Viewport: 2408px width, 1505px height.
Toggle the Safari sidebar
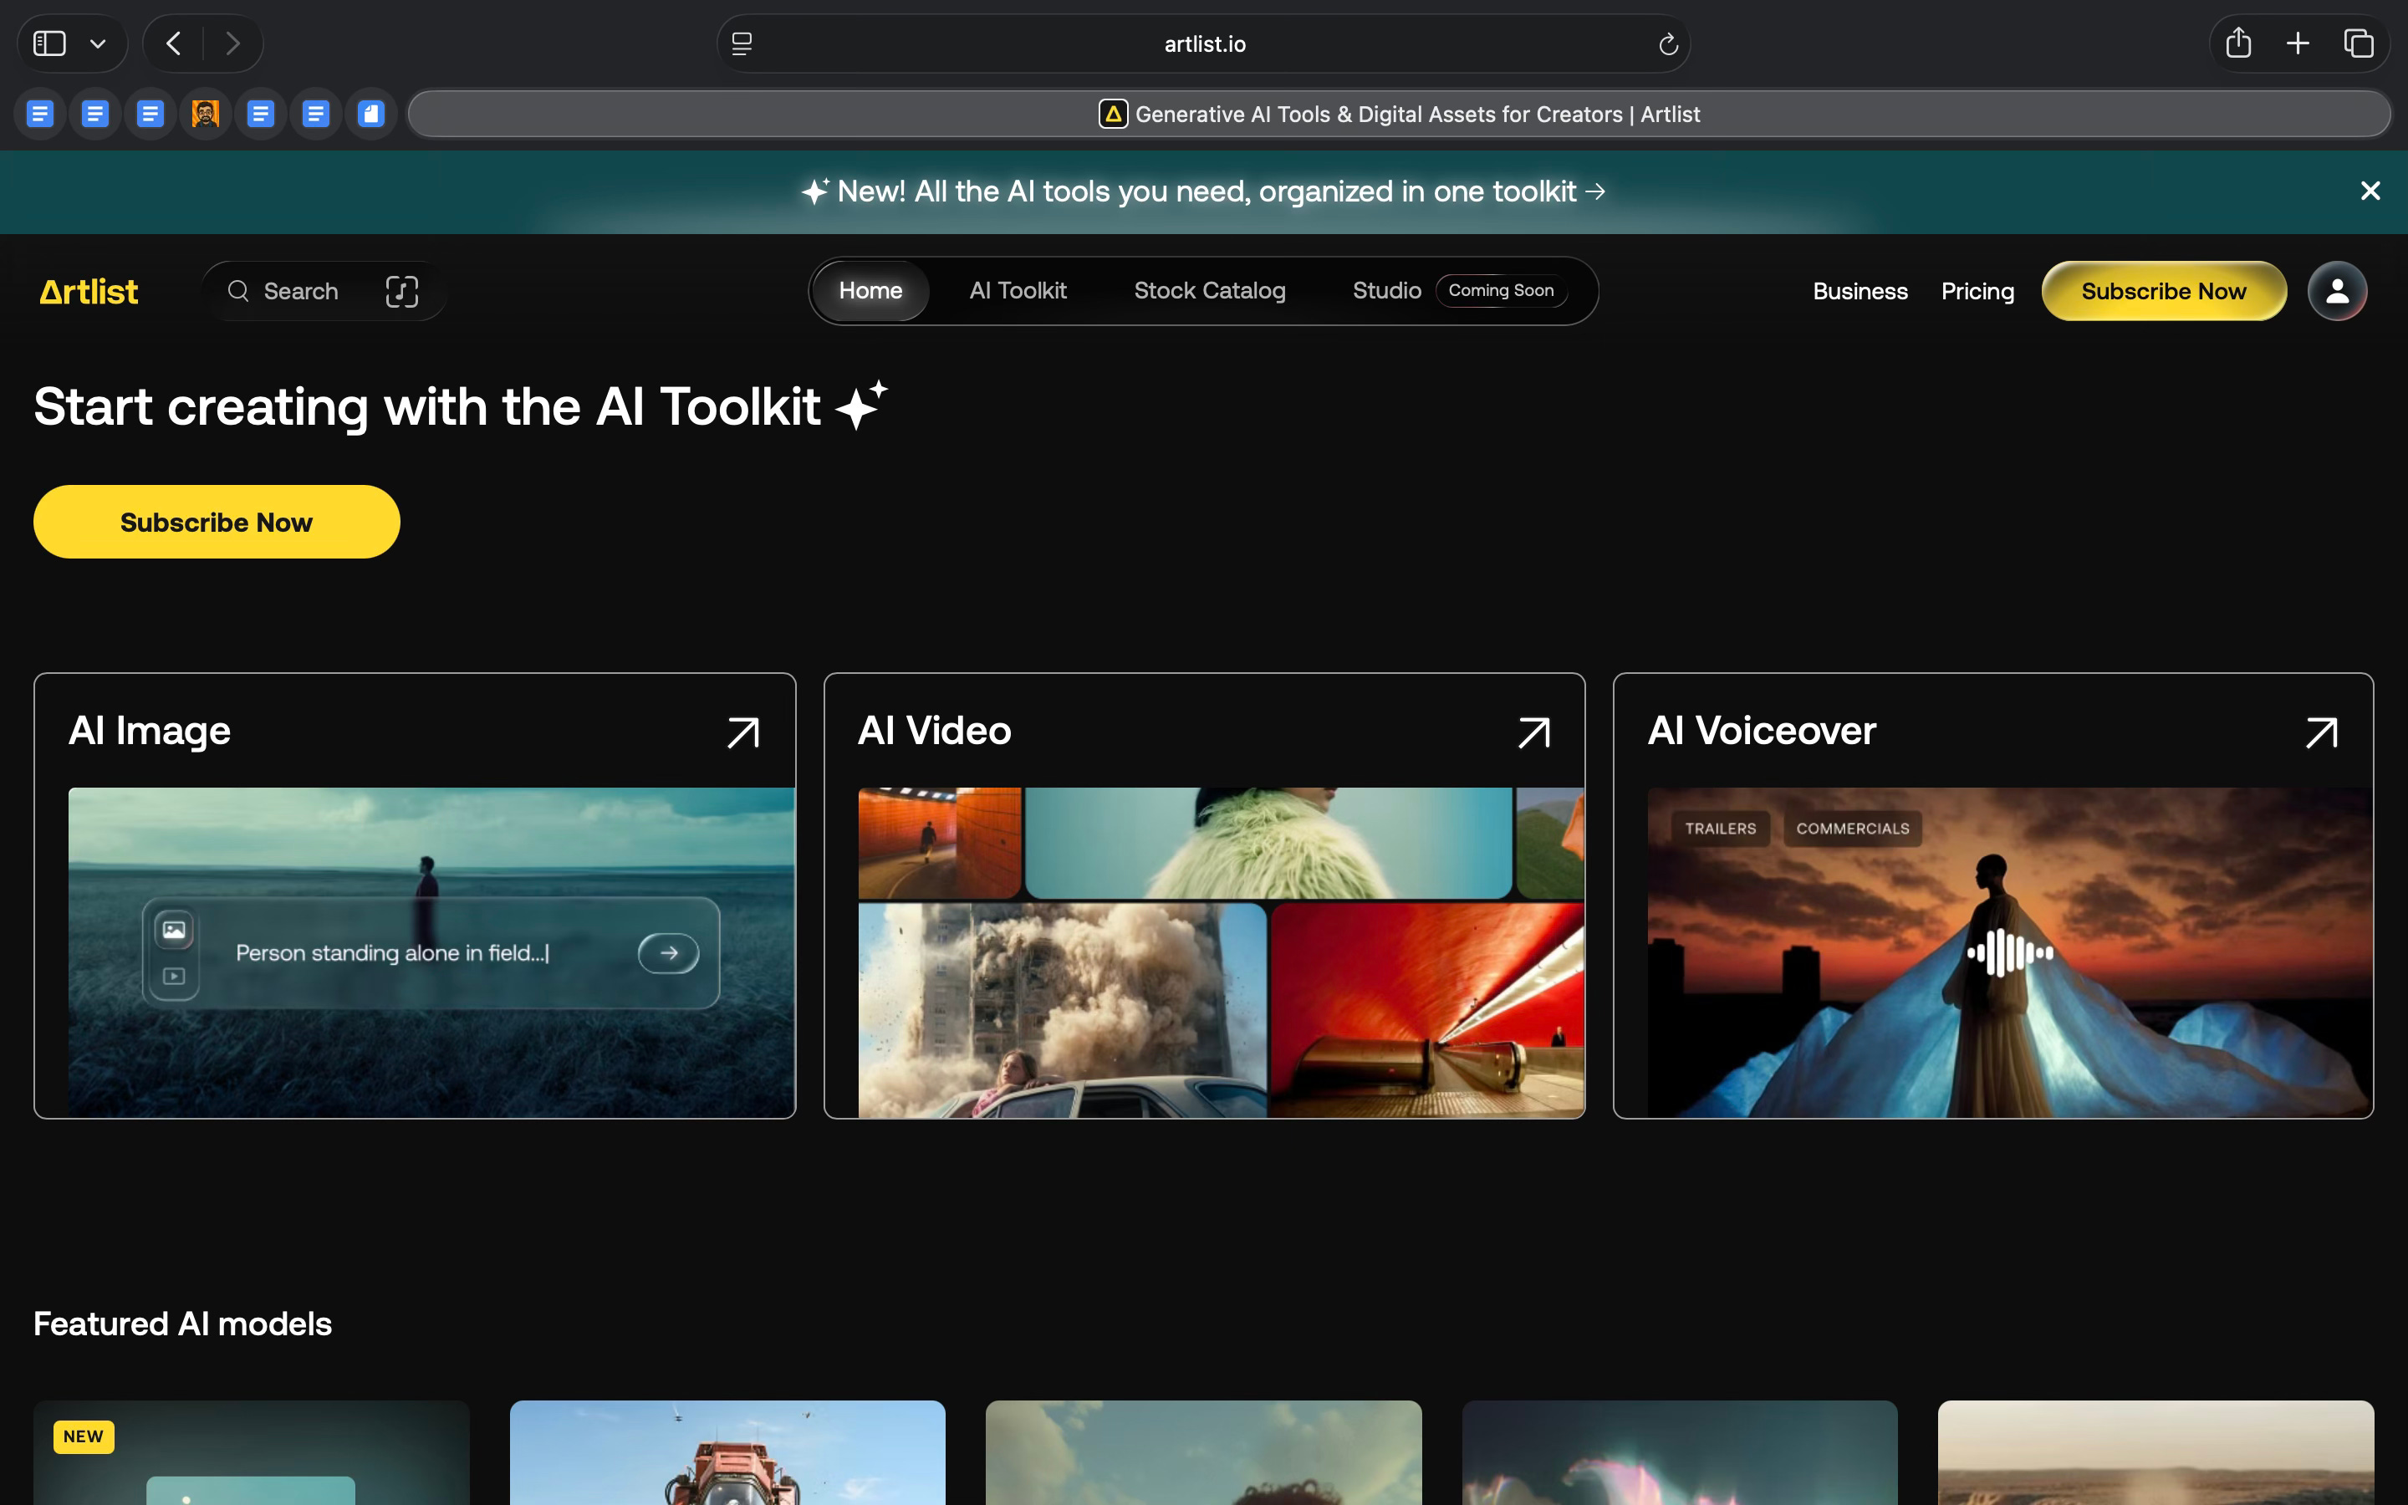tap(50, 43)
